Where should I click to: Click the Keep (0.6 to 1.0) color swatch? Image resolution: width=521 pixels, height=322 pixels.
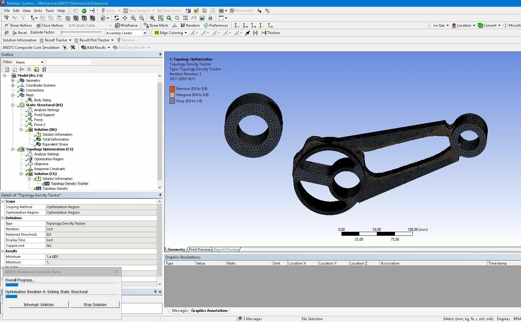coord(172,101)
